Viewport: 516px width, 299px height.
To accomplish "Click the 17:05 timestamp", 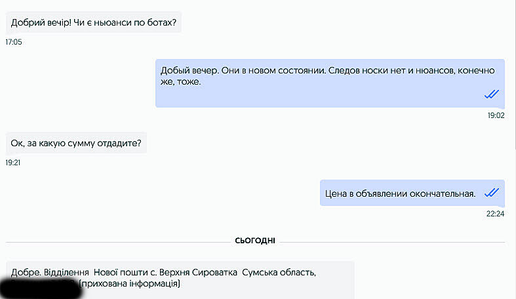I will pyautogui.click(x=14, y=42).
